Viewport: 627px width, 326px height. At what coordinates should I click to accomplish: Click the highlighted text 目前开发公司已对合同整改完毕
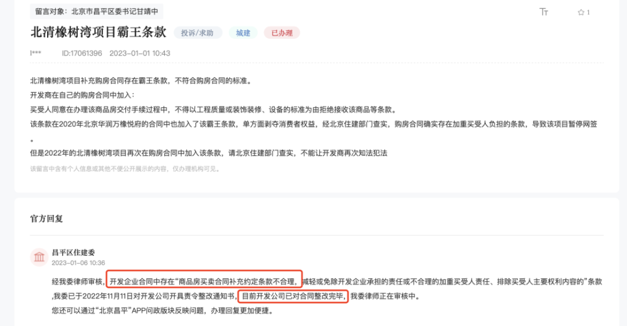pos(293,297)
